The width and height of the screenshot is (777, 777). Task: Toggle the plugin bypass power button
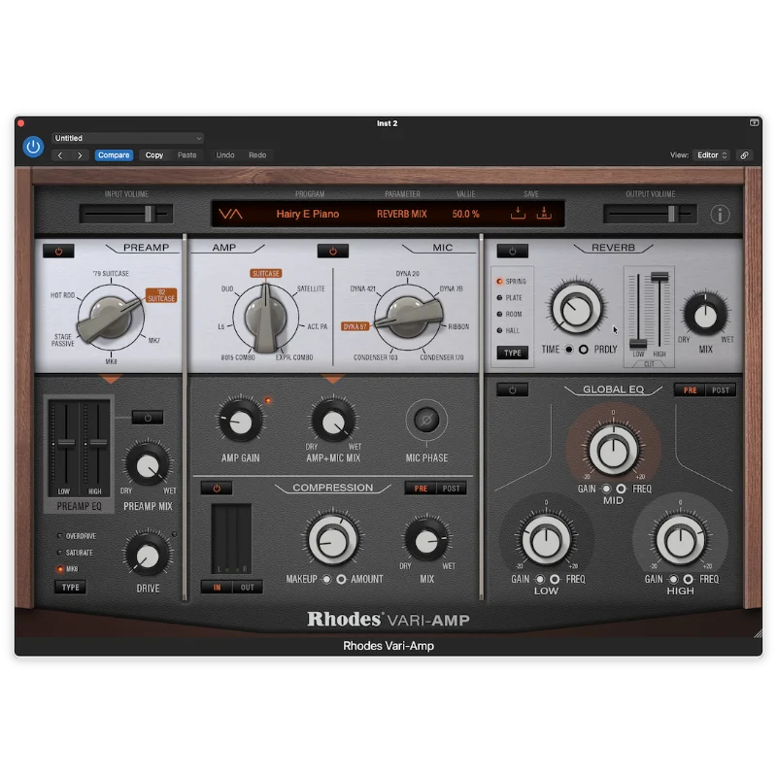click(x=33, y=147)
